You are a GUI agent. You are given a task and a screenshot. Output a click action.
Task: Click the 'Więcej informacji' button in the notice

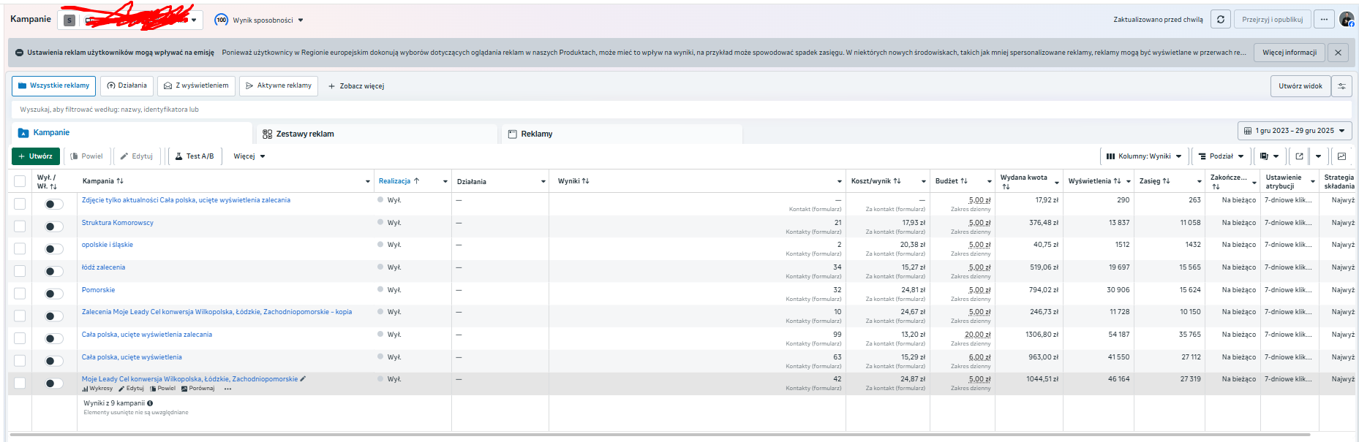click(x=1289, y=53)
